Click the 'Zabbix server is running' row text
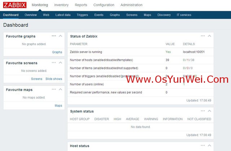 click(86, 52)
